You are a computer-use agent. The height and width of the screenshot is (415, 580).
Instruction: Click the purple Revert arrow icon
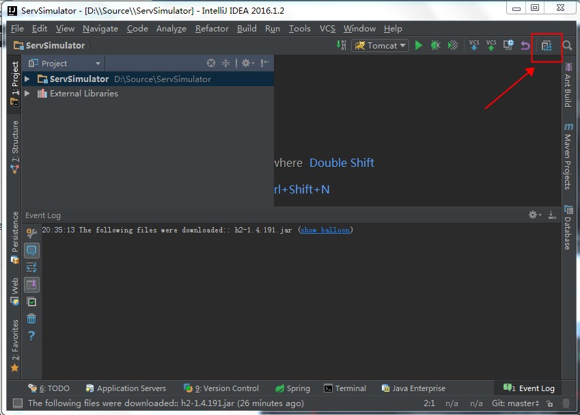pyautogui.click(x=525, y=46)
